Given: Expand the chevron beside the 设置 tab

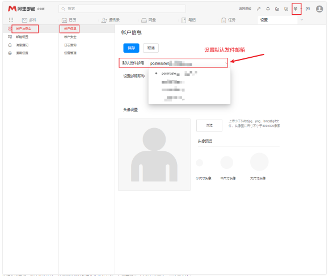Looking at the screenshot, I should pos(302,20).
